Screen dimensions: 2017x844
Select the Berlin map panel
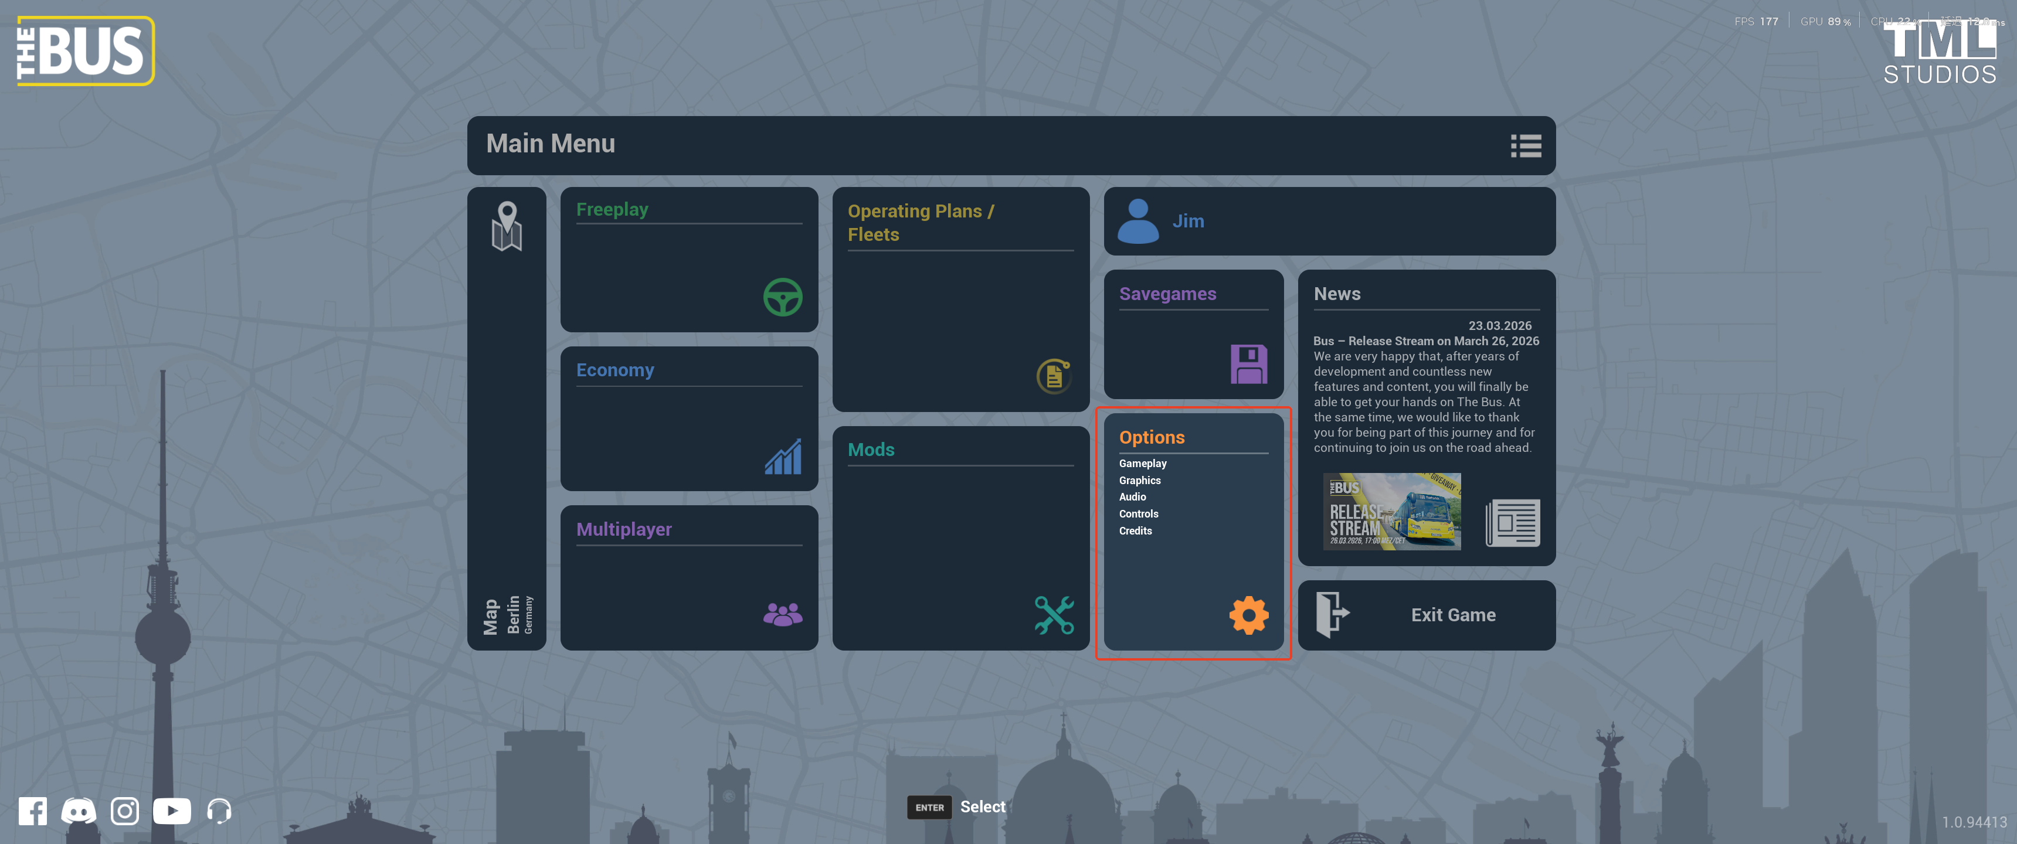pyautogui.click(x=507, y=418)
